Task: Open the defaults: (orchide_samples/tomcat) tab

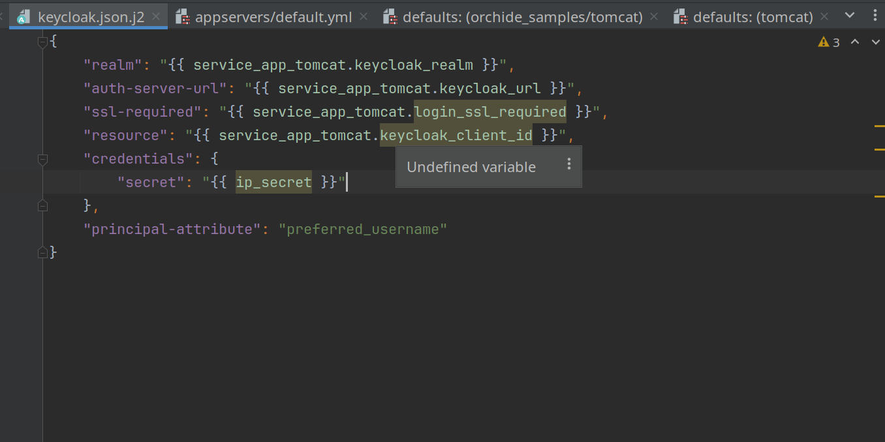Action: 523,17
